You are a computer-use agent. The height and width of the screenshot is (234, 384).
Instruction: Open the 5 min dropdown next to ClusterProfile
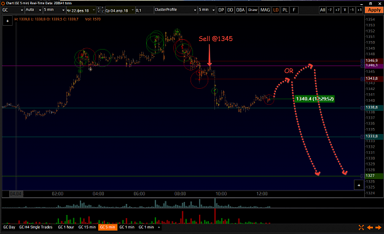(x=206, y=10)
